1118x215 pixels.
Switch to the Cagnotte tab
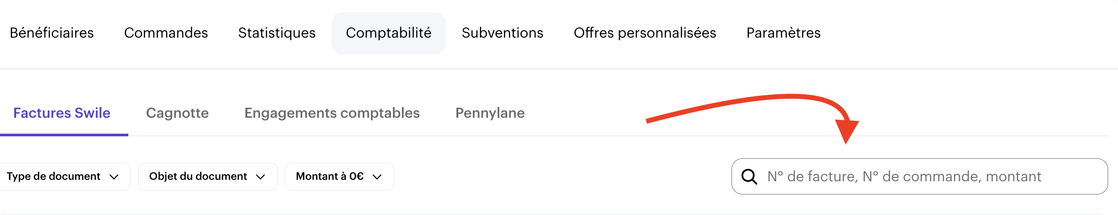click(177, 113)
